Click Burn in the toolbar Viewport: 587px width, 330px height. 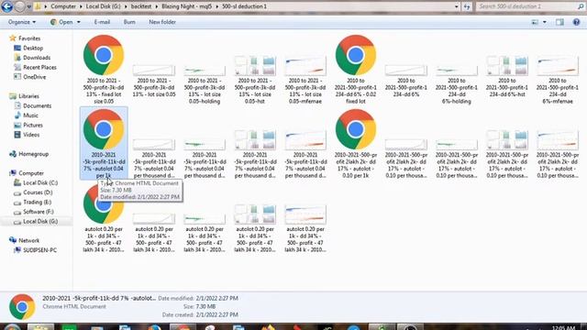click(x=129, y=22)
